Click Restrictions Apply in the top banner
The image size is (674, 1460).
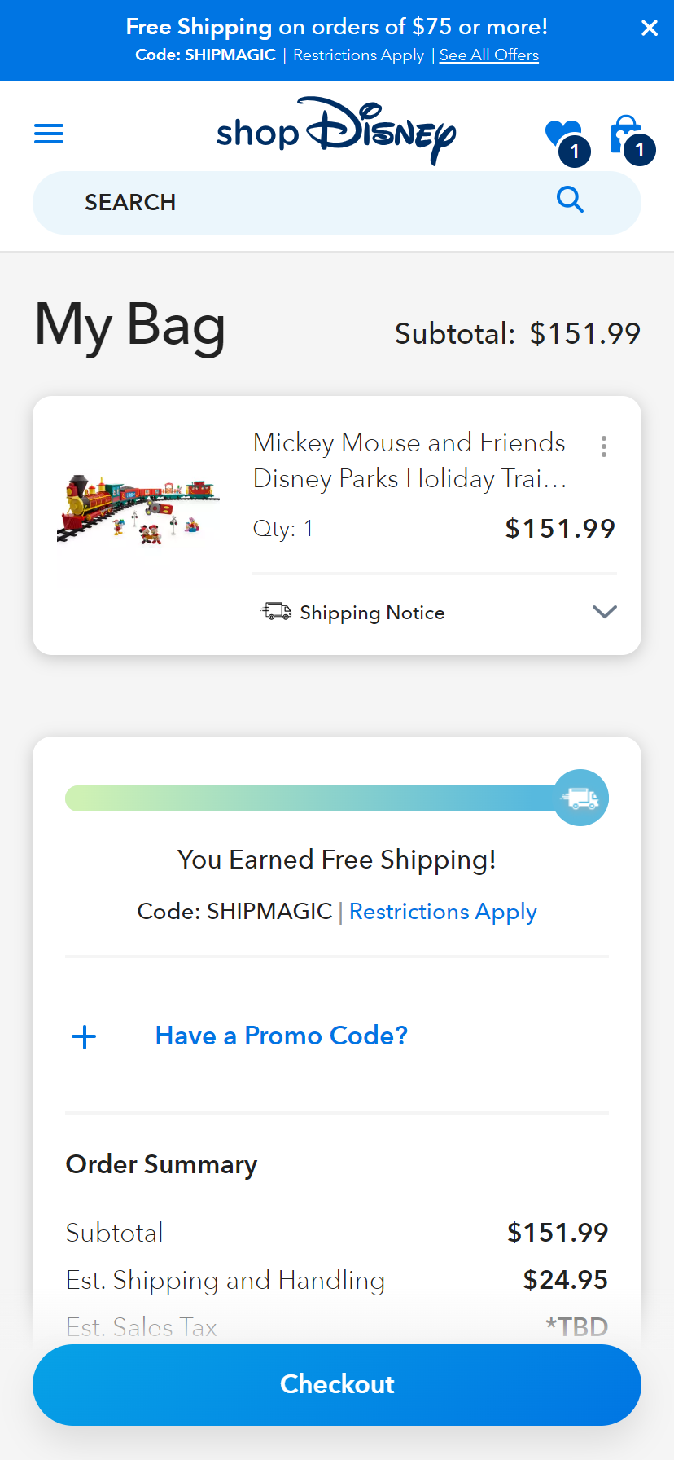click(358, 55)
